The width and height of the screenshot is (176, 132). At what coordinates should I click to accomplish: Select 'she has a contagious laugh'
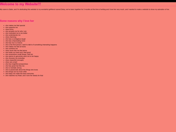click(x=16, y=39)
